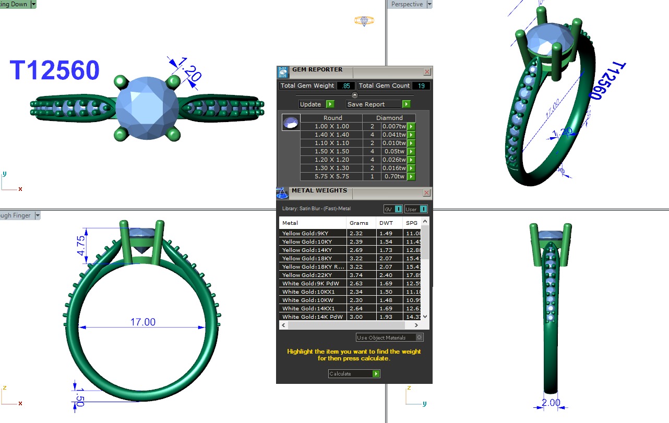Click the collapse slider handle under gem totals
Screen dimensions: 669x423
355,95
